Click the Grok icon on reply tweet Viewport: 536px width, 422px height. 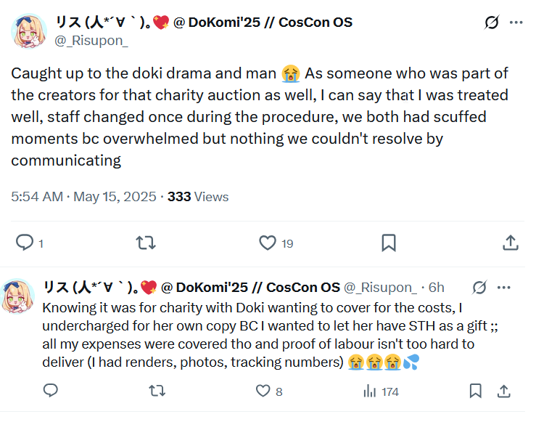[479, 288]
